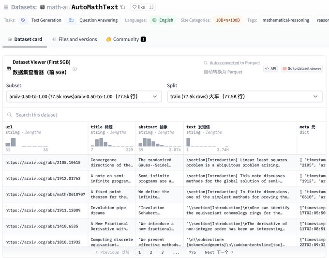The width and height of the screenshot is (329, 258).
Task: Click url cell arxiv.org/abs/1912.01763
Action: [45, 179]
